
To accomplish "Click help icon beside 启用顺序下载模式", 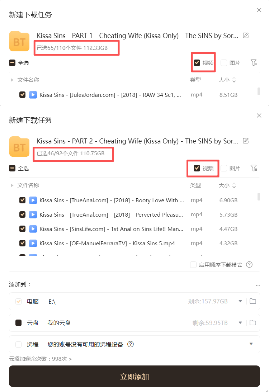I will [x=249, y=264].
